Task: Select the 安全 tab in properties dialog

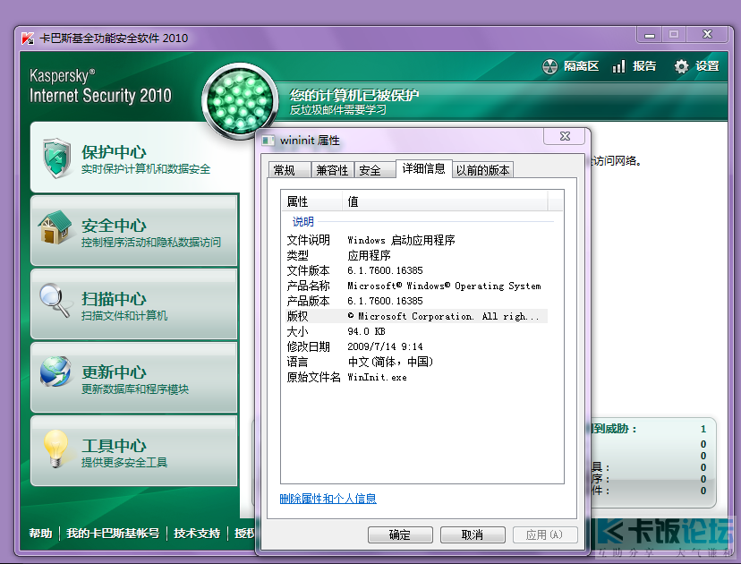Action: 374,170
